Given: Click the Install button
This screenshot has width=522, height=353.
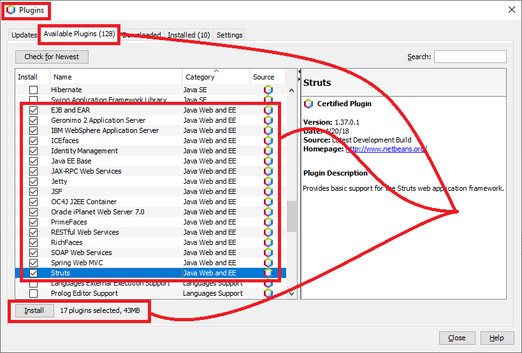Looking at the screenshot, I should [x=34, y=310].
